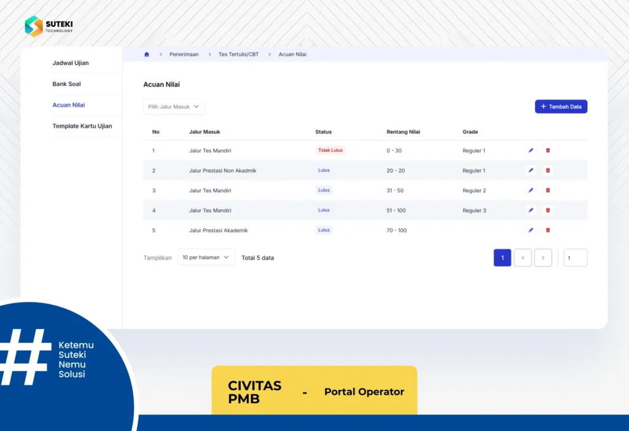Select Acuan Nilai in the sidebar

click(69, 105)
